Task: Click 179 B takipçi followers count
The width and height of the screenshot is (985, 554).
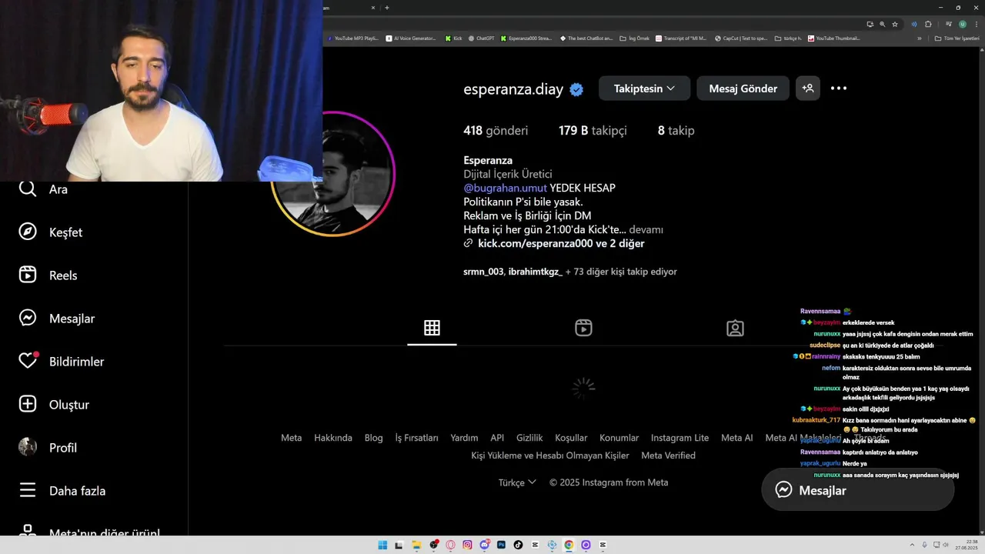Action: click(x=593, y=131)
